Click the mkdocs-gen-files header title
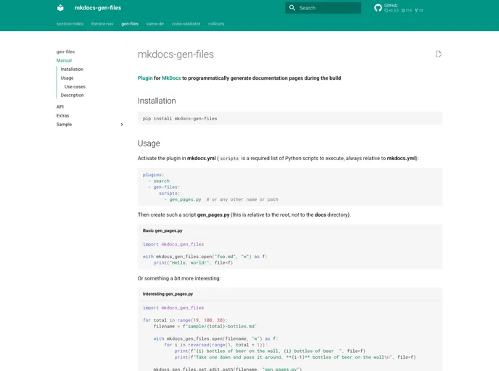This screenshot has width=499, height=371. click(x=98, y=8)
